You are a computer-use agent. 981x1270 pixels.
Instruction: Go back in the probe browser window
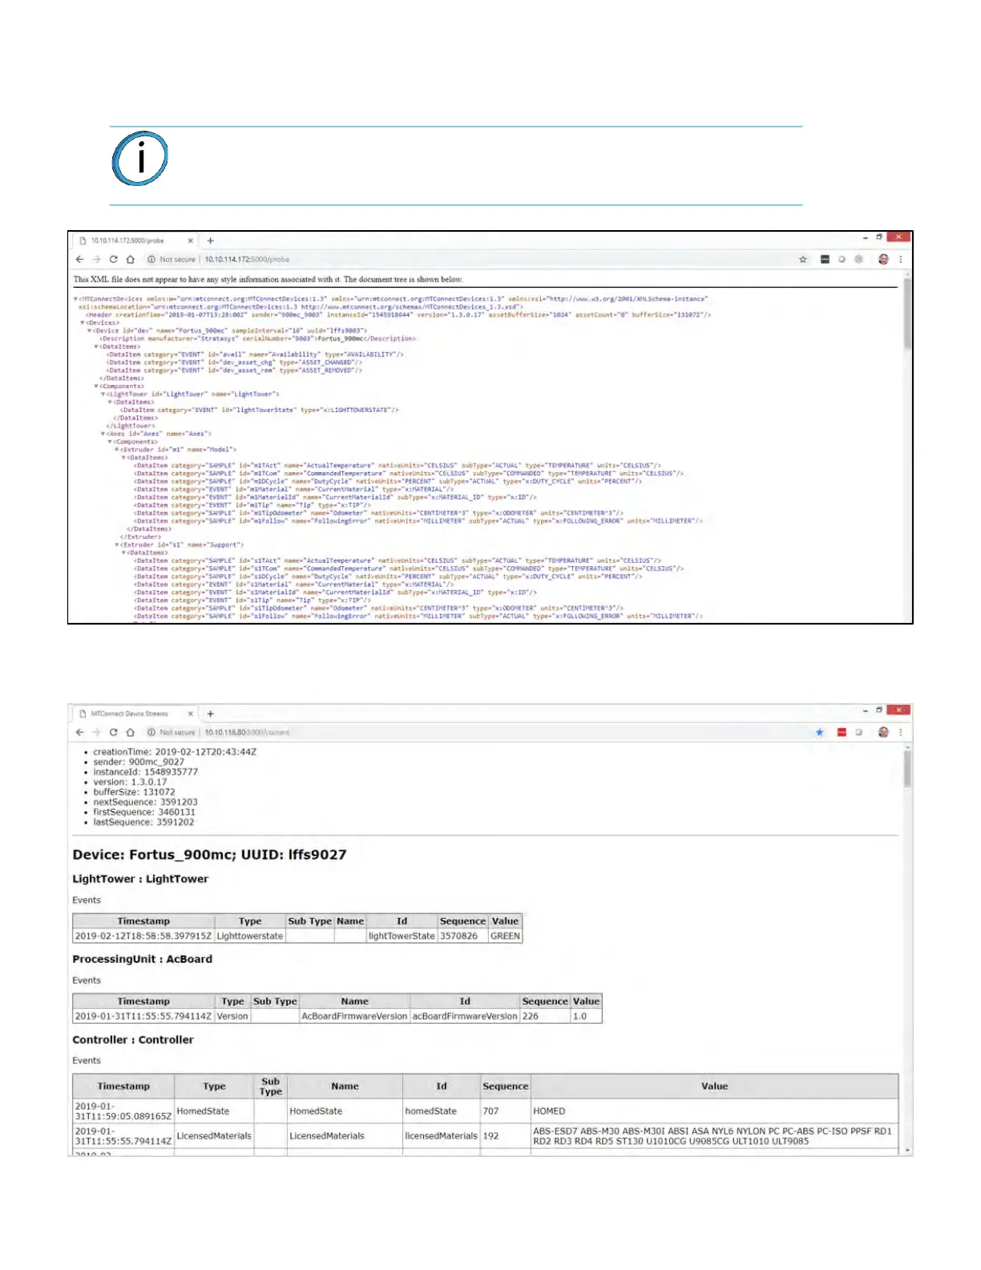pyautogui.click(x=79, y=260)
